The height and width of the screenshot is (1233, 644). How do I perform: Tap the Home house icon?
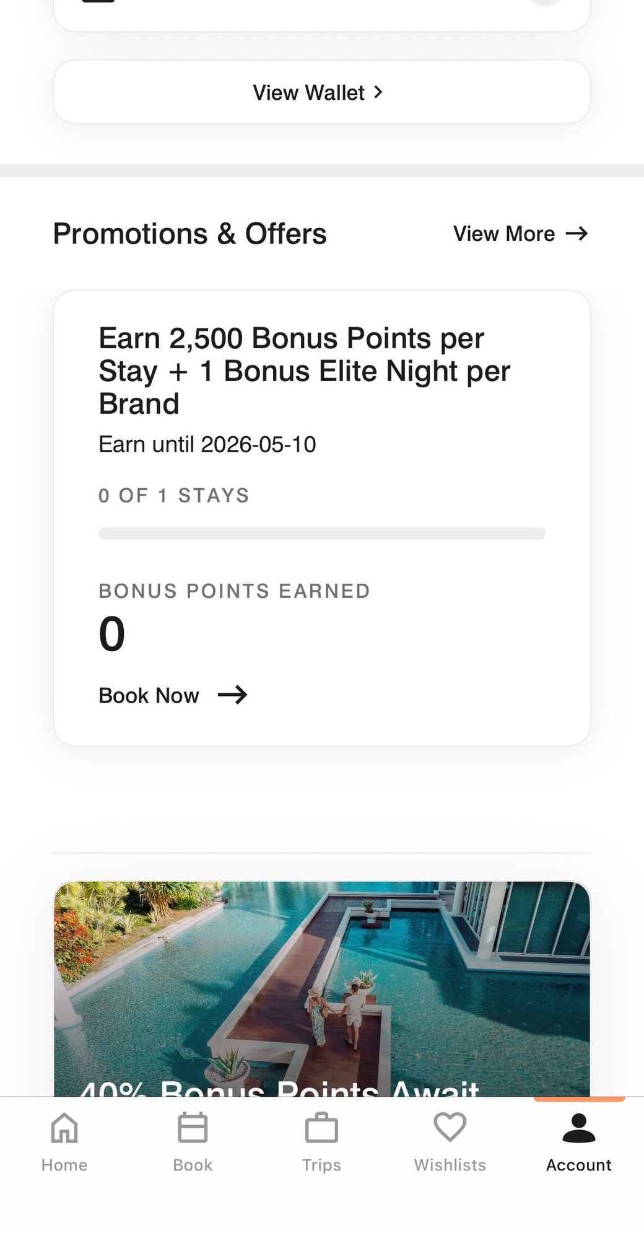pos(64,1127)
